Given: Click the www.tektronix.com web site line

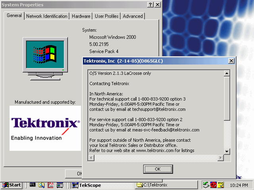Looking at the screenshot, I should (142, 150).
